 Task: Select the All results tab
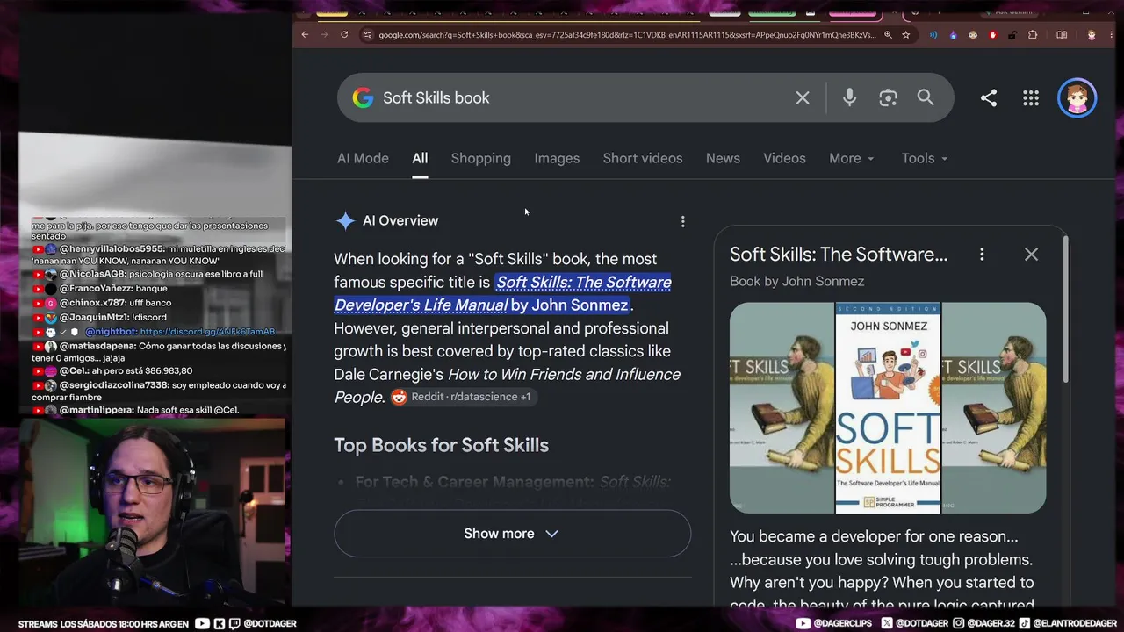coord(420,158)
